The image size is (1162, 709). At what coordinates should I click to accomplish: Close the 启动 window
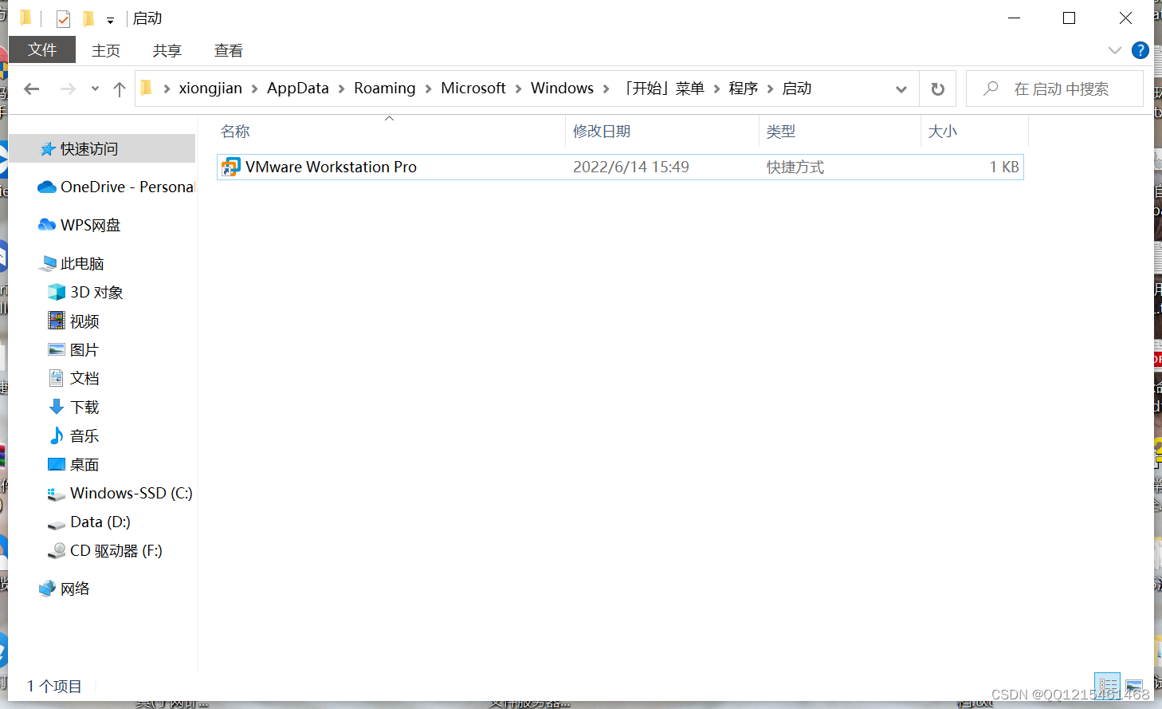click(x=1125, y=18)
